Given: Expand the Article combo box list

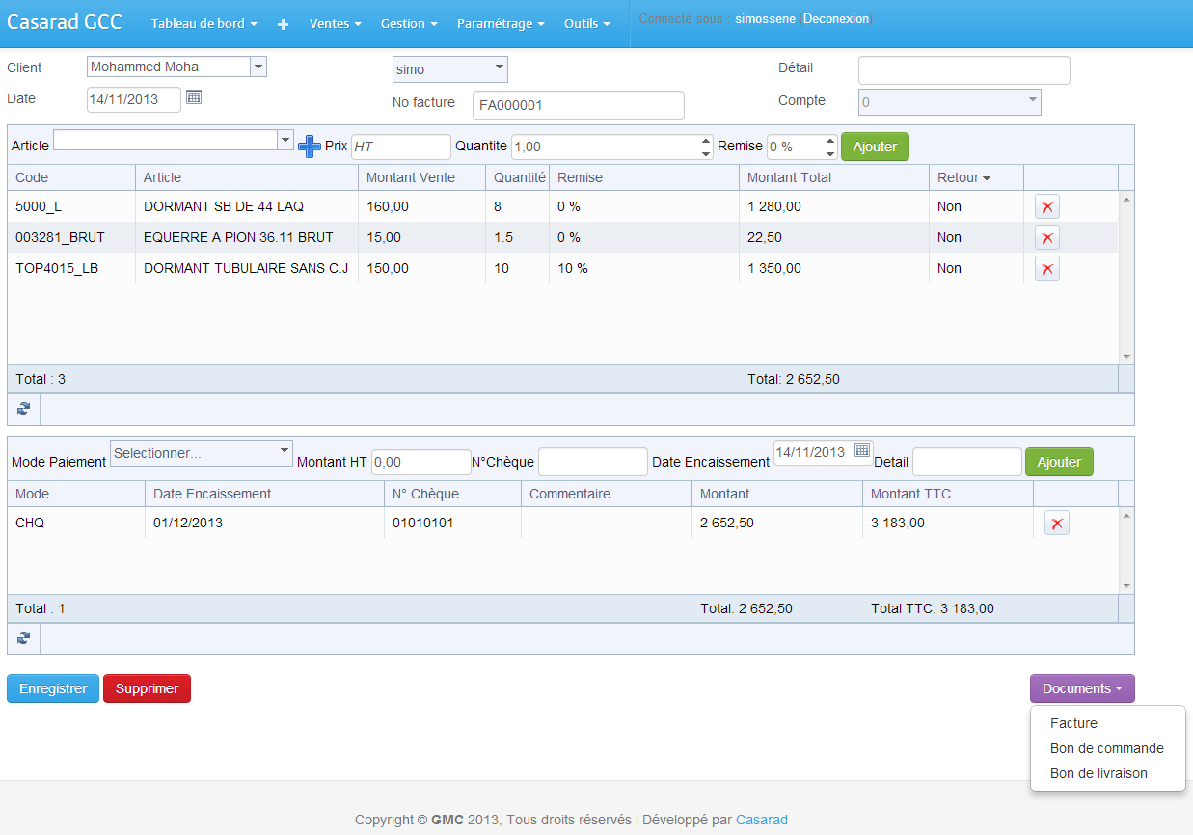Looking at the screenshot, I should point(285,140).
